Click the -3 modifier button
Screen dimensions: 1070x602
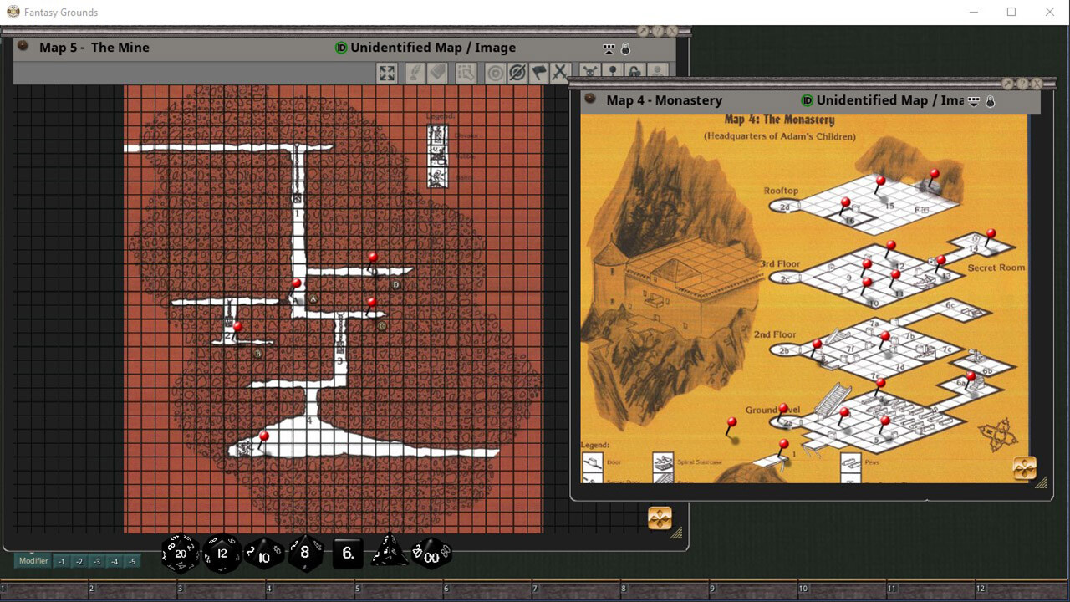pos(97,561)
